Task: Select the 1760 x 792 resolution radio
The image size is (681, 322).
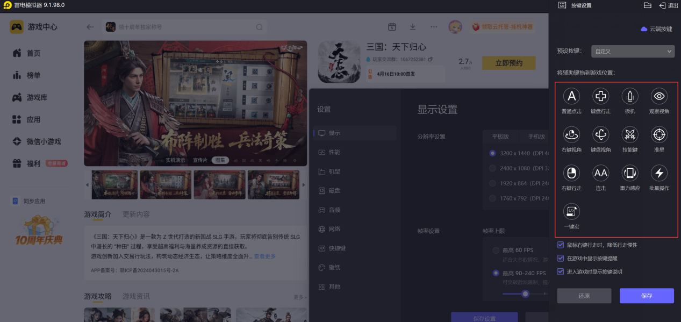Action: 492,198
